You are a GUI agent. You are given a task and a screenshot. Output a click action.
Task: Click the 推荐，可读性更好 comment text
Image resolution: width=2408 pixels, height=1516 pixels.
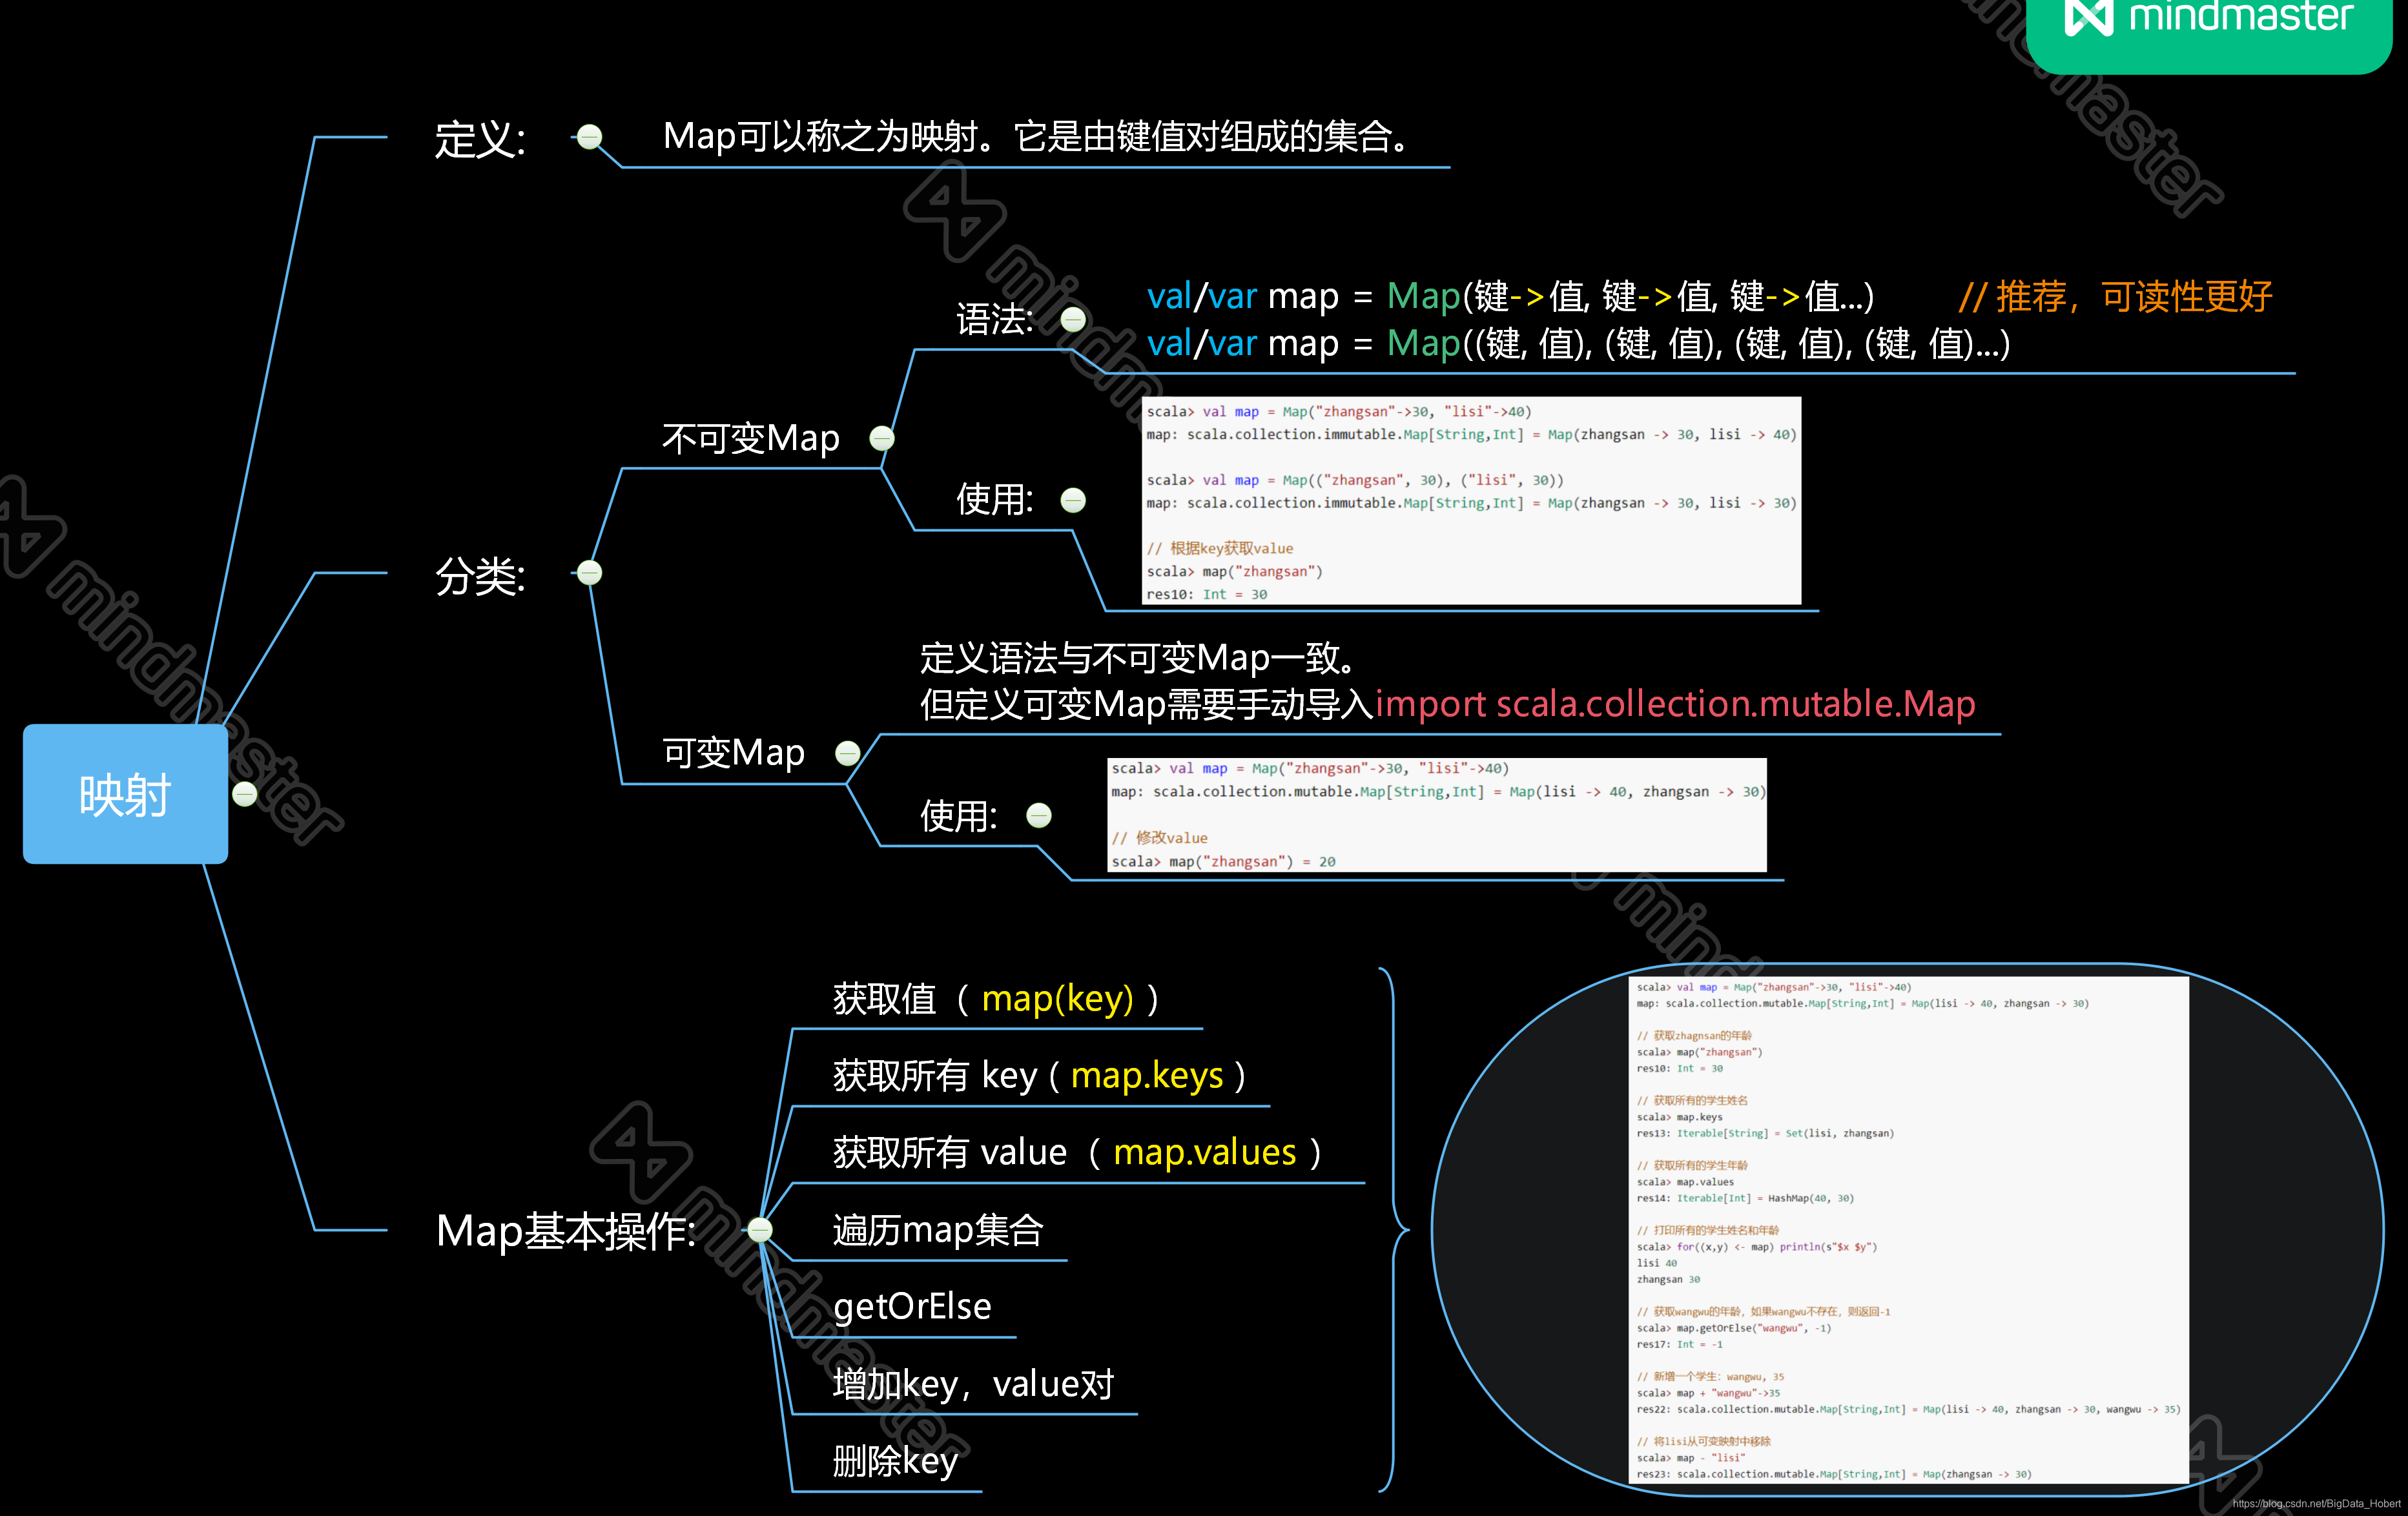coord(2115,297)
